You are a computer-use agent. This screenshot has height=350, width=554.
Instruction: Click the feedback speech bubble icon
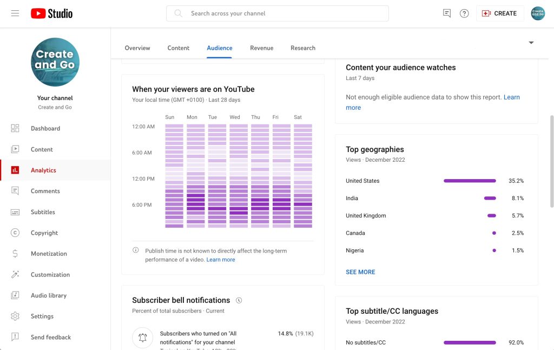click(446, 13)
